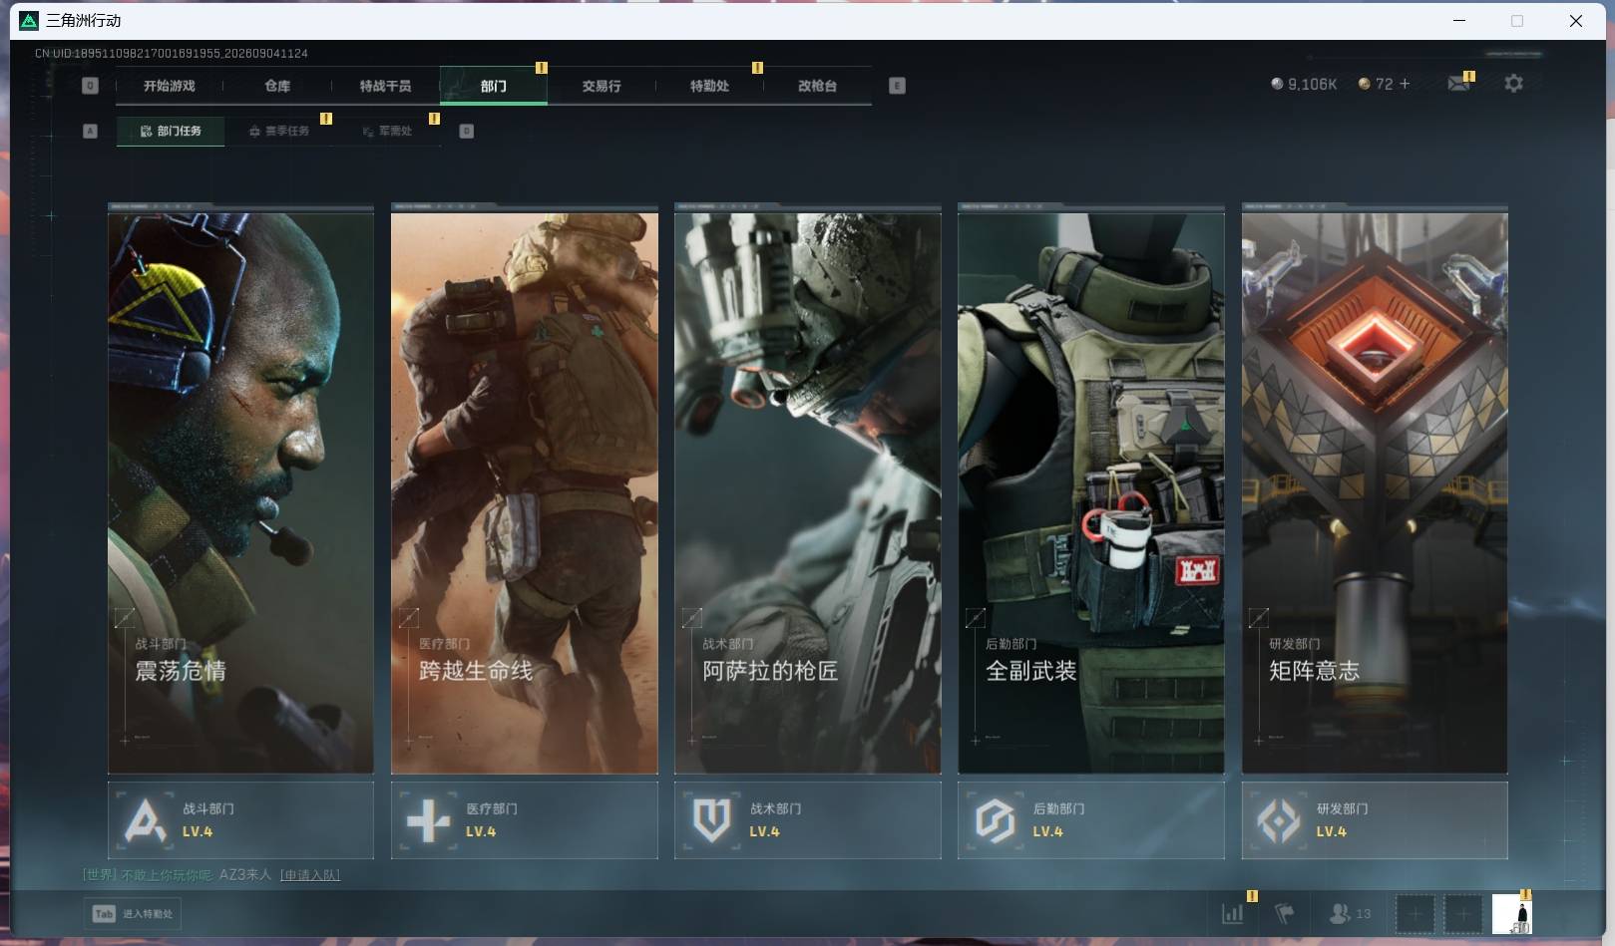Open the 阿萨拉的枪匠 tactical department card
1615x946 pixels.
807,489
